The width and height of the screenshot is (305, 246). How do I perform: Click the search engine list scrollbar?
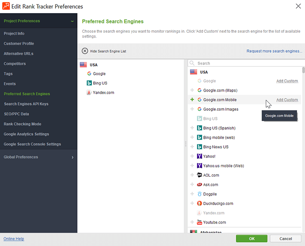pyautogui.click(x=303, y=70)
